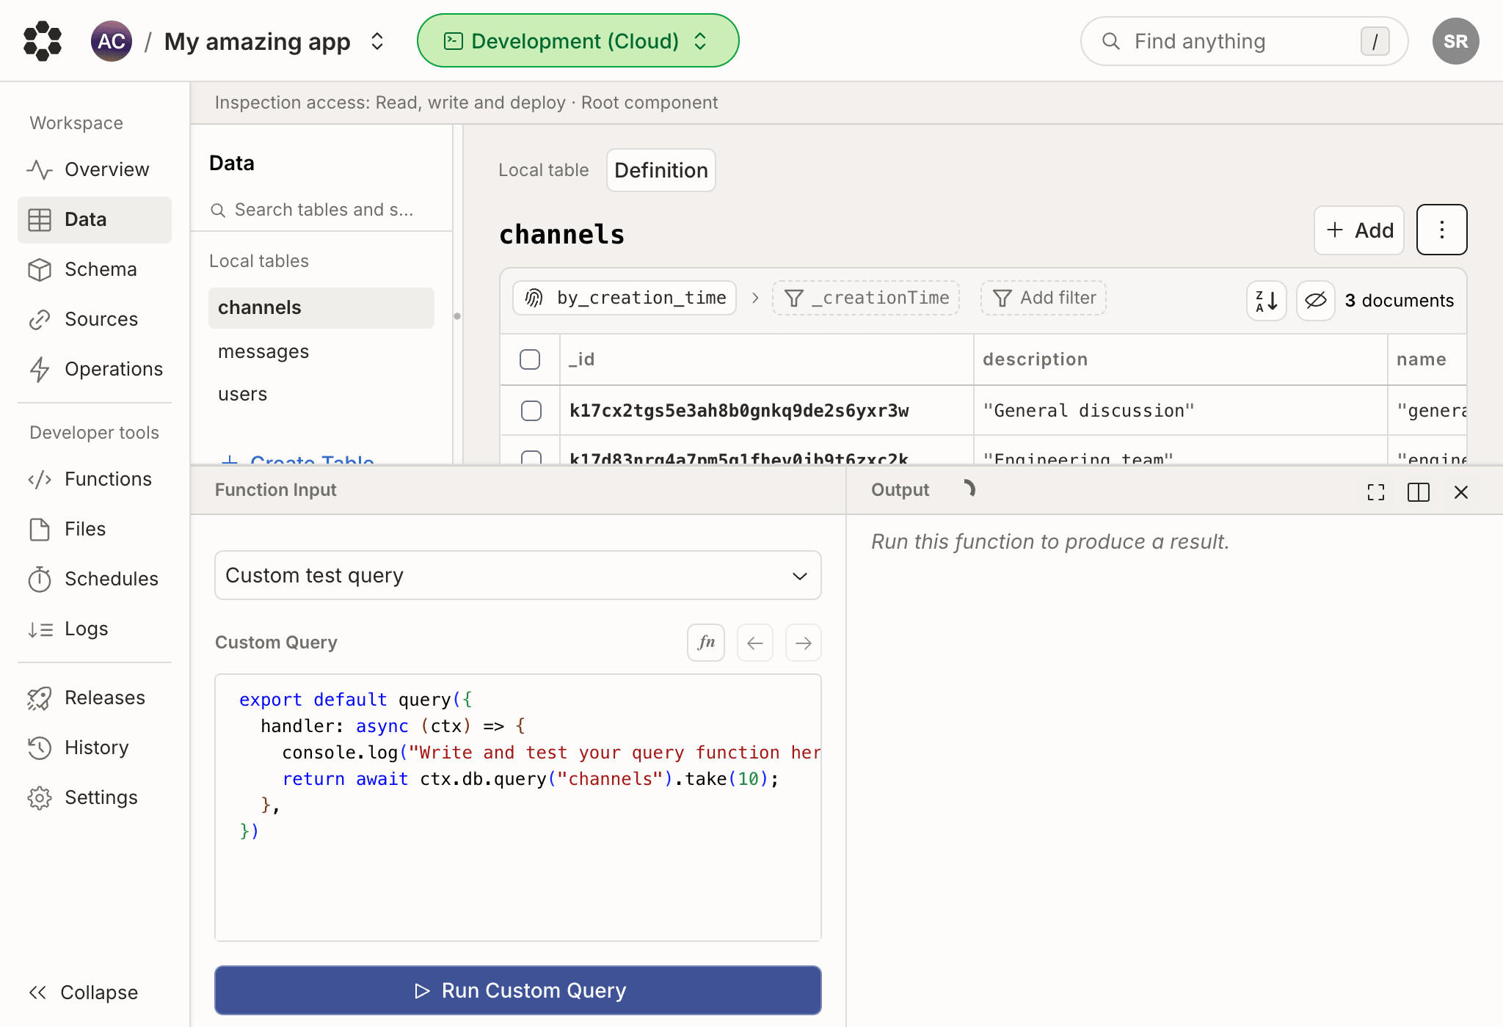
Task: Click the chevron between index and filter
Action: [x=755, y=298]
